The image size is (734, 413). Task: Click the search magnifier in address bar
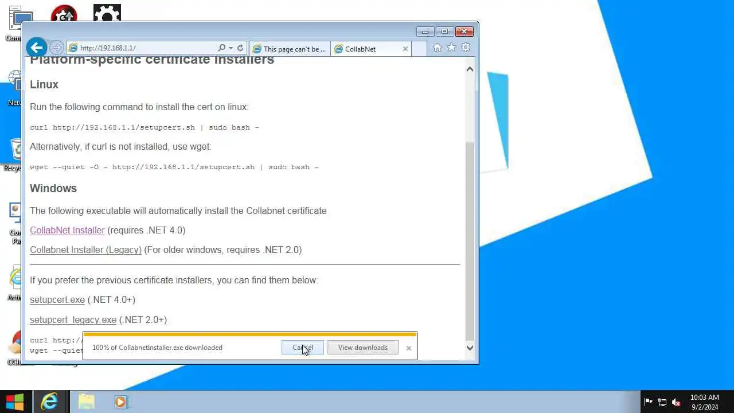pos(222,48)
